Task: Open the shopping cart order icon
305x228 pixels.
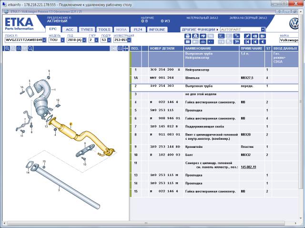Action: click(237, 41)
